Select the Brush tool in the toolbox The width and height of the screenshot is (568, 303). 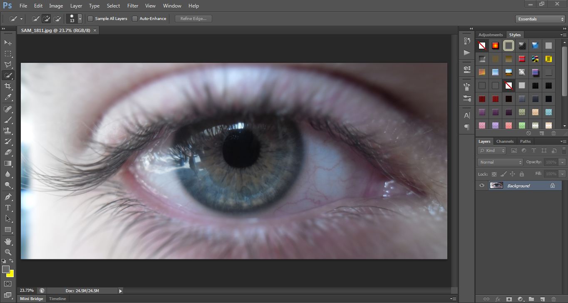pyautogui.click(x=8, y=120)
